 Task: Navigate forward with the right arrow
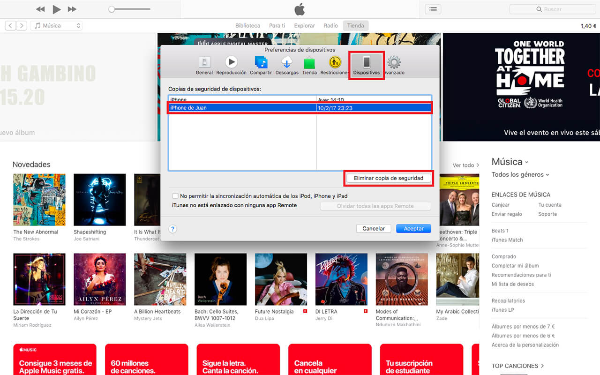tap(22, 26)
